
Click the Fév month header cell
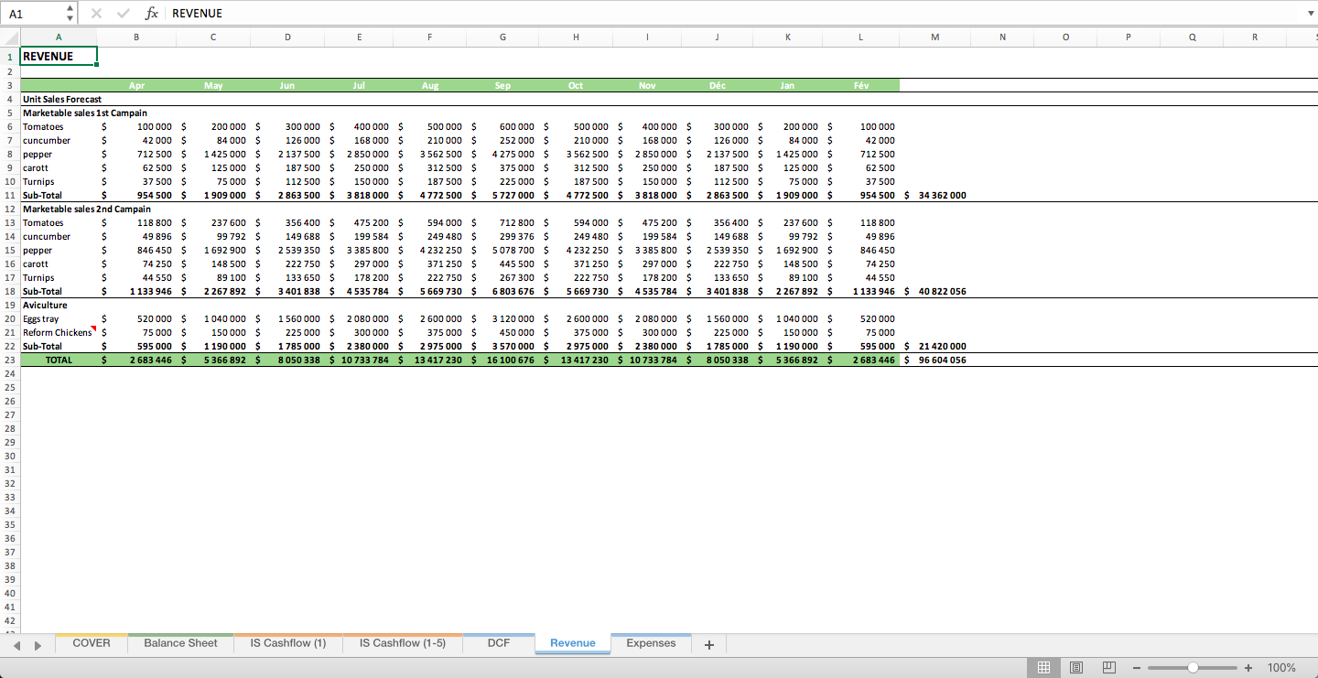tap(860, 85)
